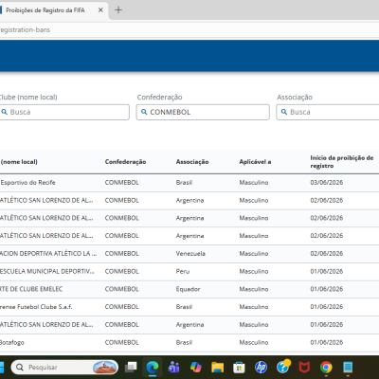The height and width of the screenshot is (379, 379).
Task: Launch McAfee from the taskbar
Action: pos(304,368)
